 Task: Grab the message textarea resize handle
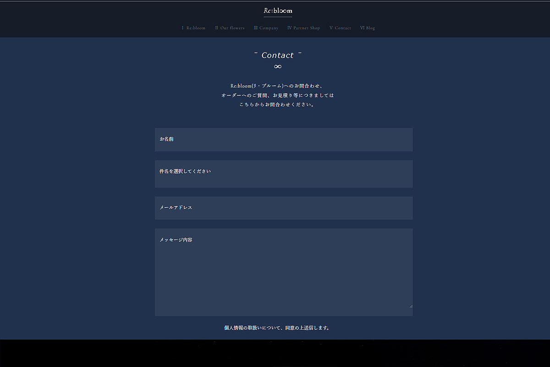[x=410, y=306]
